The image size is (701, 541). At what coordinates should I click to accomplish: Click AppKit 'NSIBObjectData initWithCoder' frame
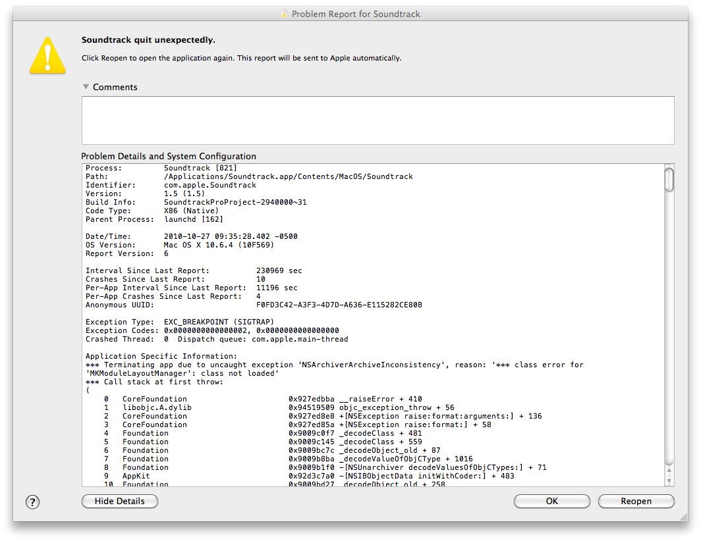click(x=309, y=476)
